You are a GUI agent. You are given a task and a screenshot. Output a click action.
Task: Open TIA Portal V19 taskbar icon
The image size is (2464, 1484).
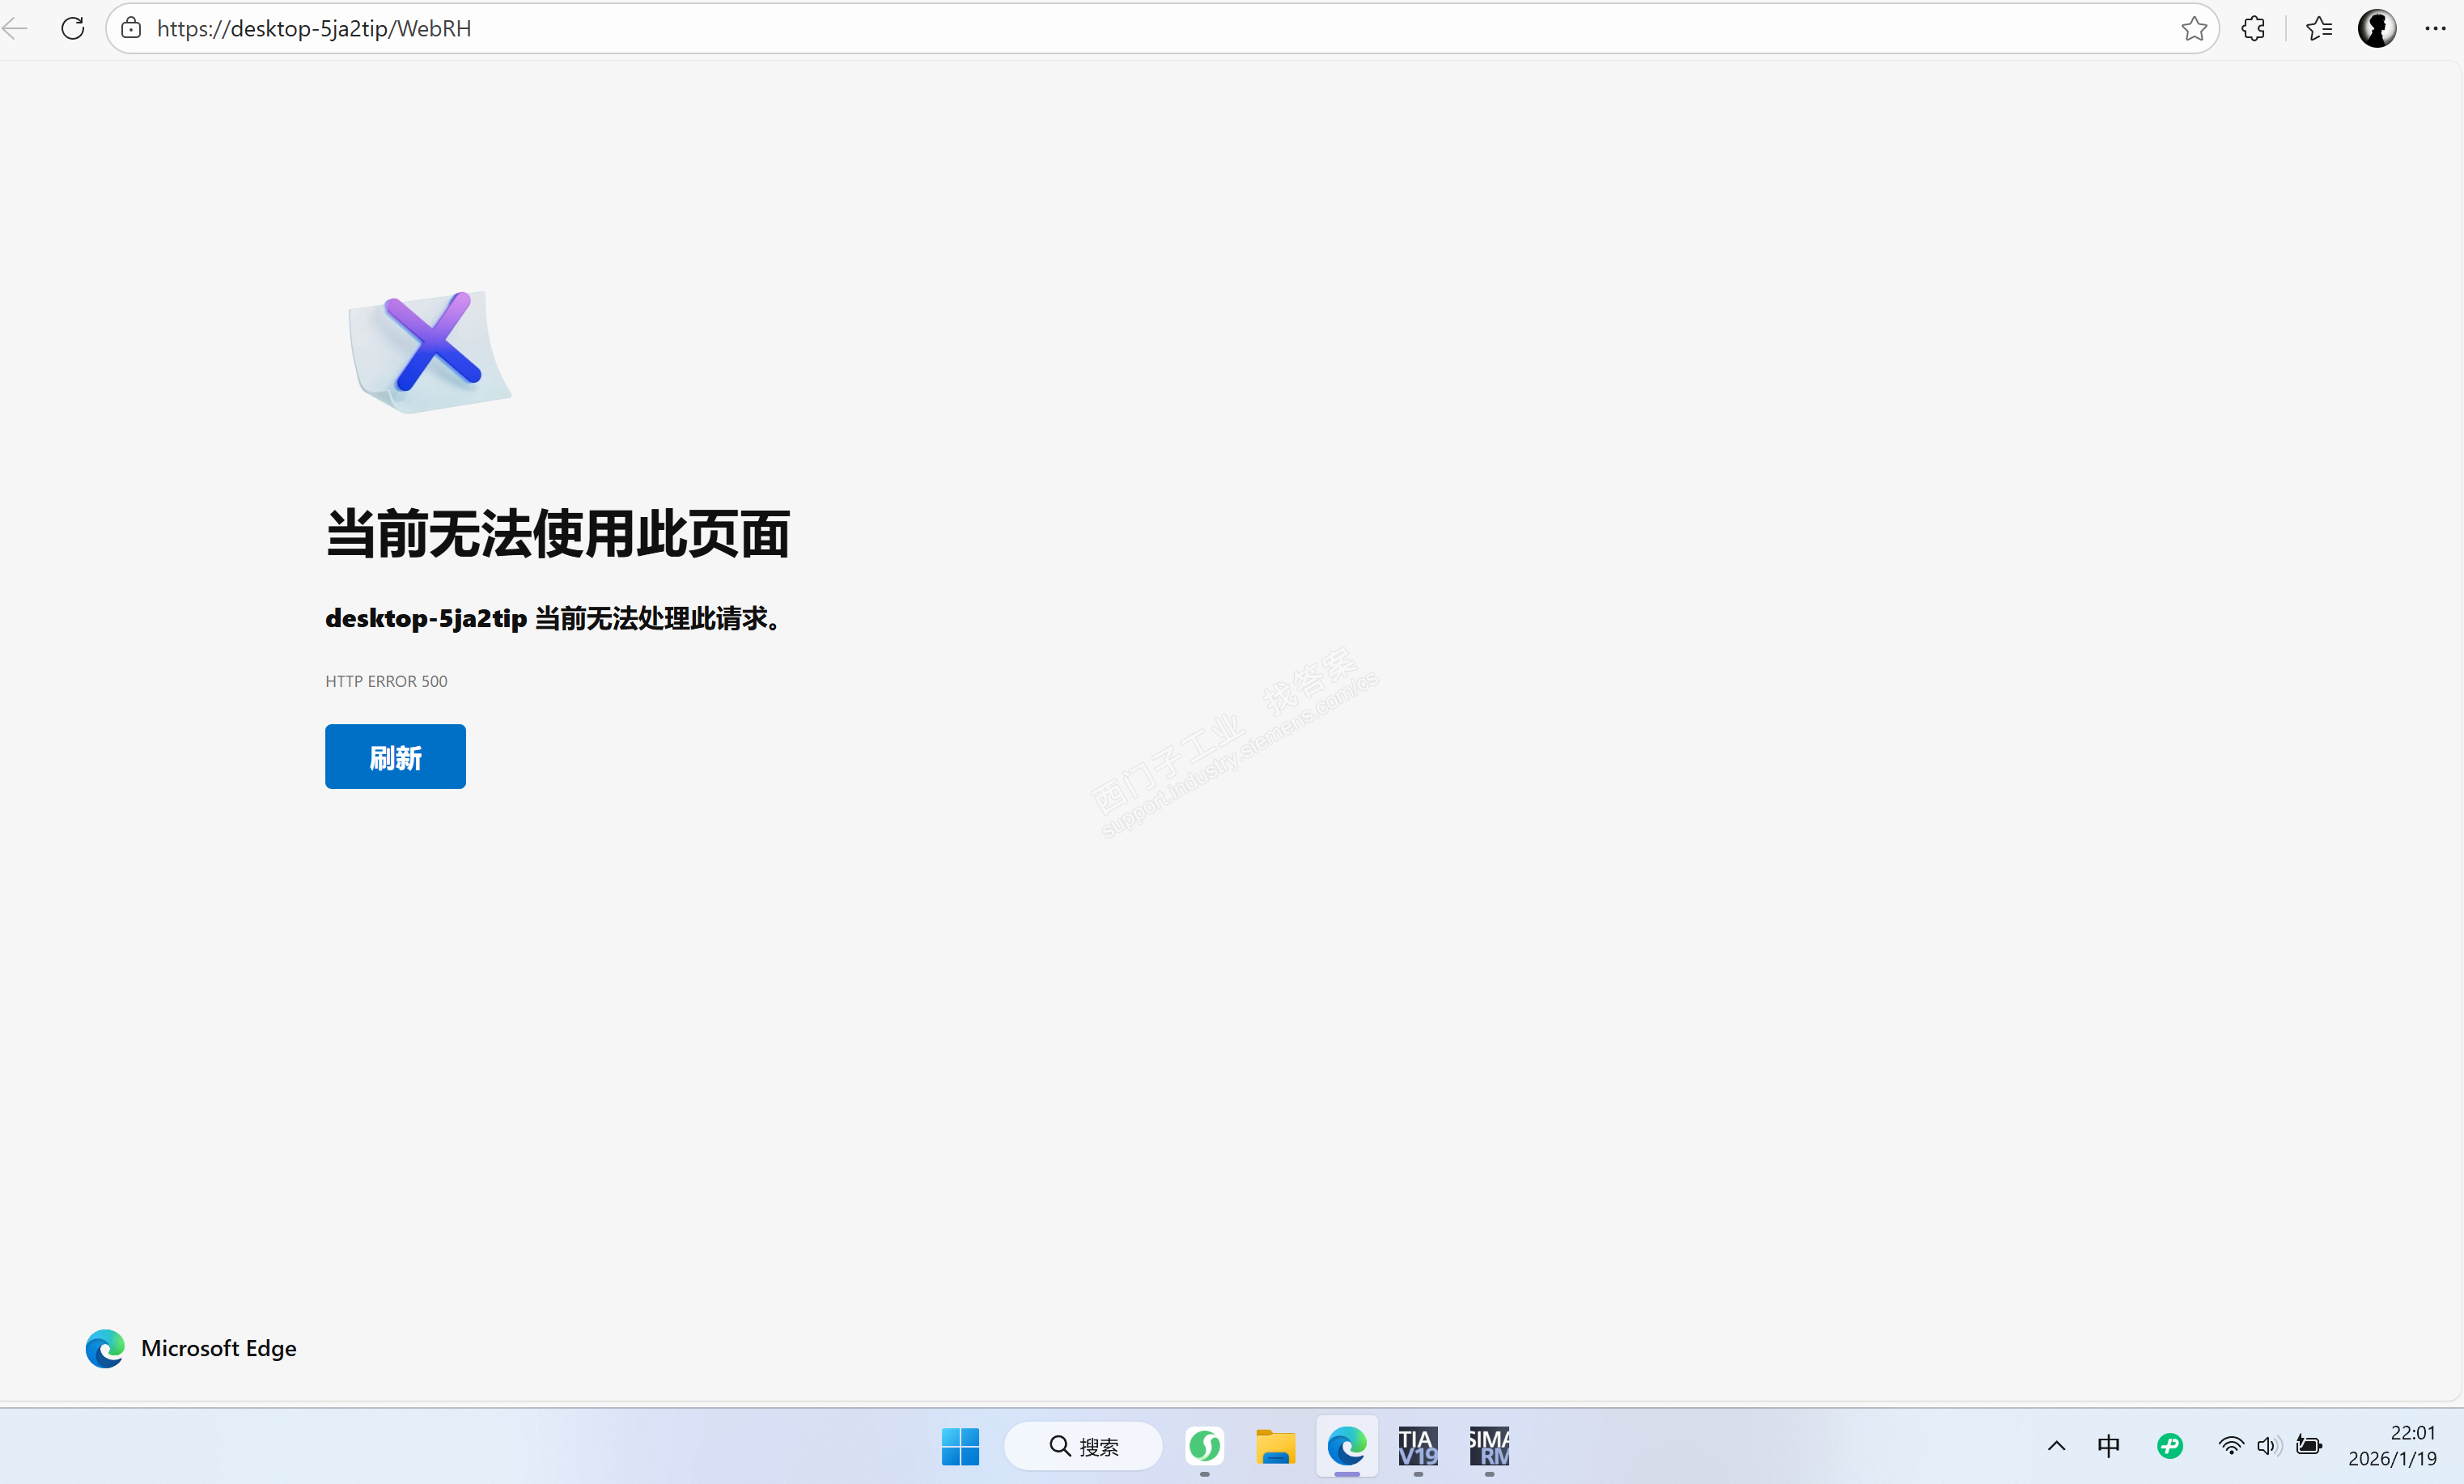click(1417, 1446)
